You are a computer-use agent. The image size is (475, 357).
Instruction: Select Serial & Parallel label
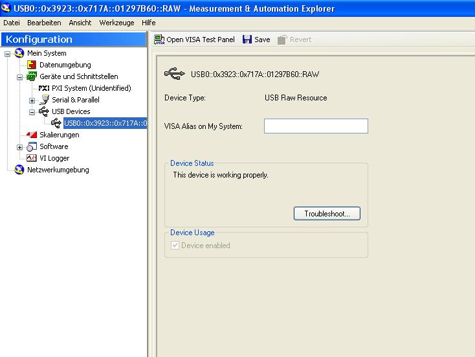pyautogui.click(x=76, y=100)
